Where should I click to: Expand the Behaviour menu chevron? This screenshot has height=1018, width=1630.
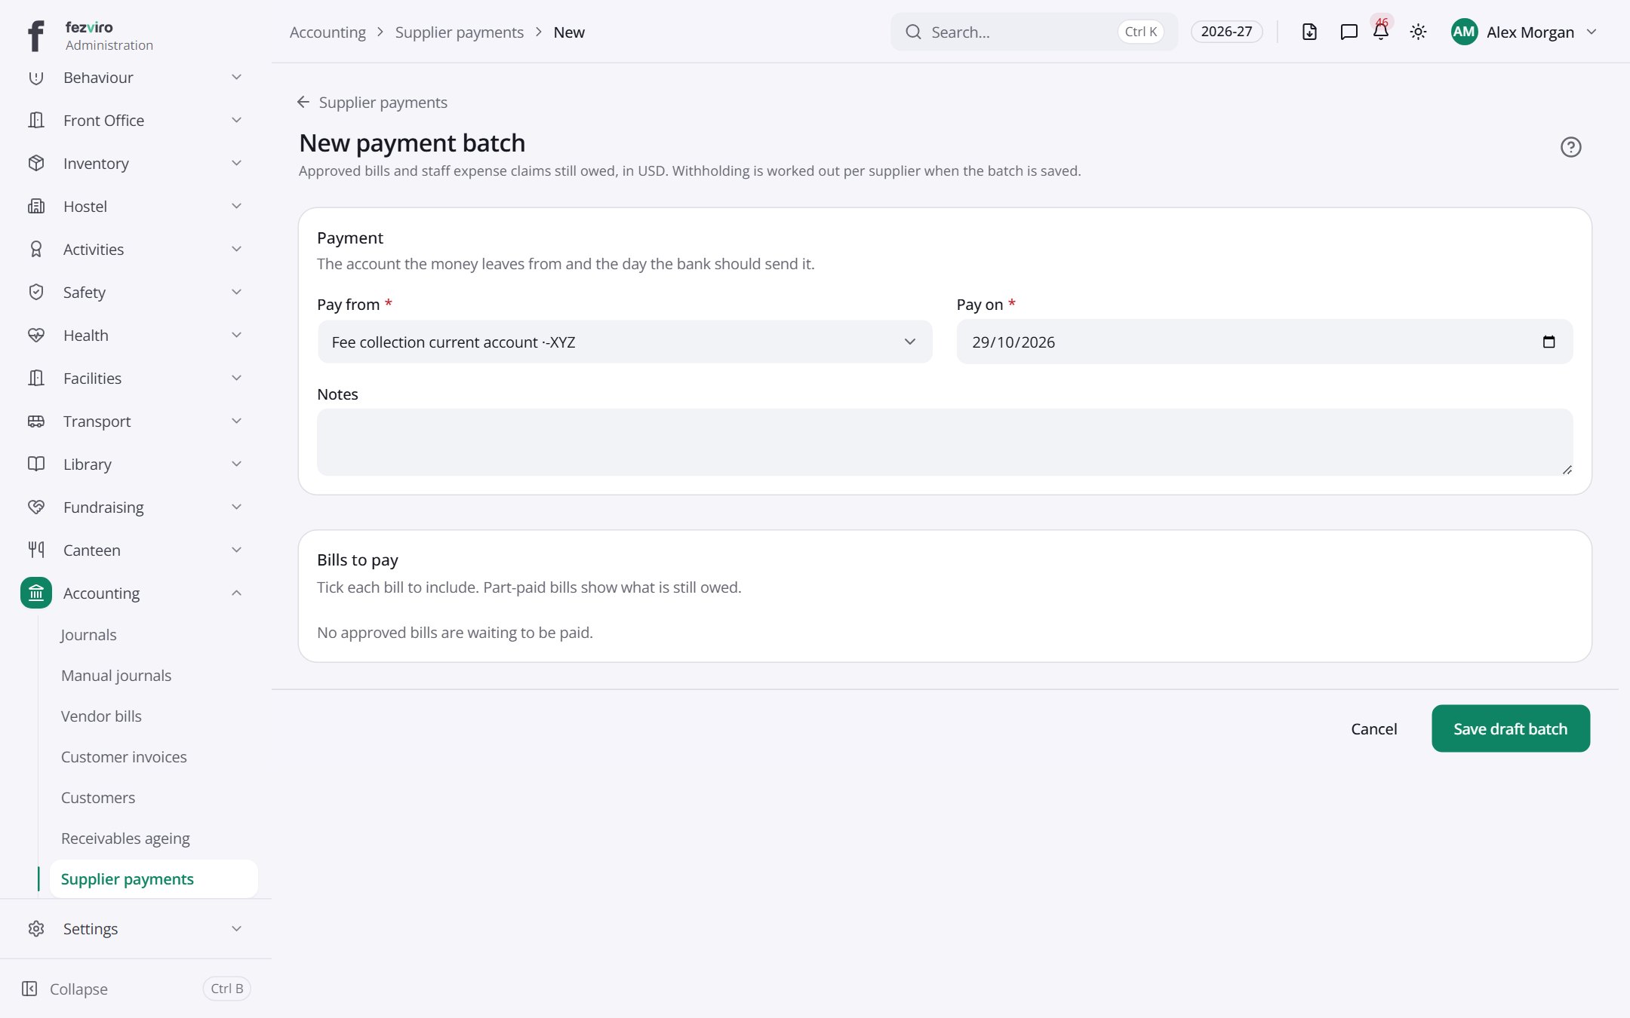point(236,78)
